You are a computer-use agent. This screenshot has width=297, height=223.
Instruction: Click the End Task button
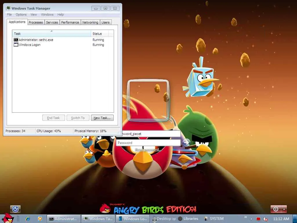[53, 118]
